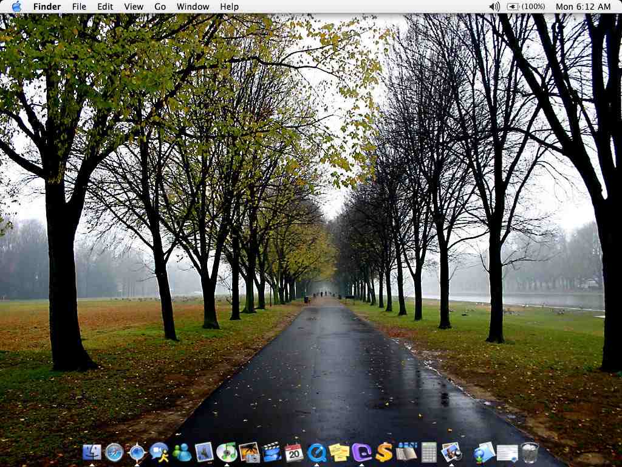The width and height of the screenshot is (622, 467).
Task: Open Finder from the Dock
Action: point(92,452)
